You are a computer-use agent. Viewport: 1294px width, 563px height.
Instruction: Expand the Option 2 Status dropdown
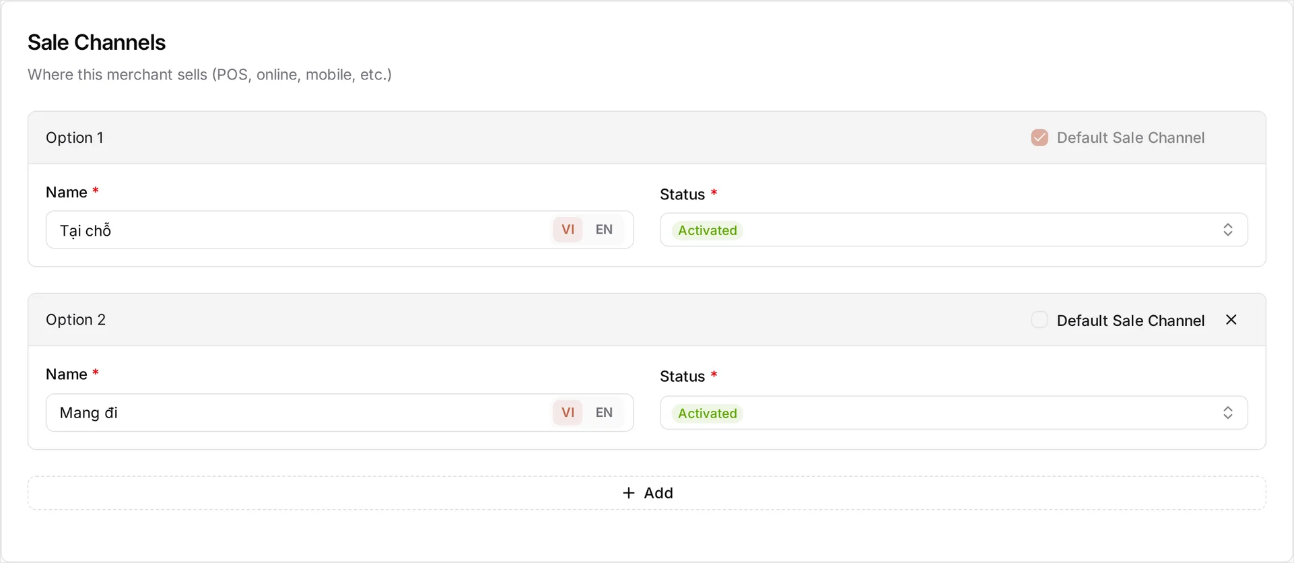tap(953, 413)
